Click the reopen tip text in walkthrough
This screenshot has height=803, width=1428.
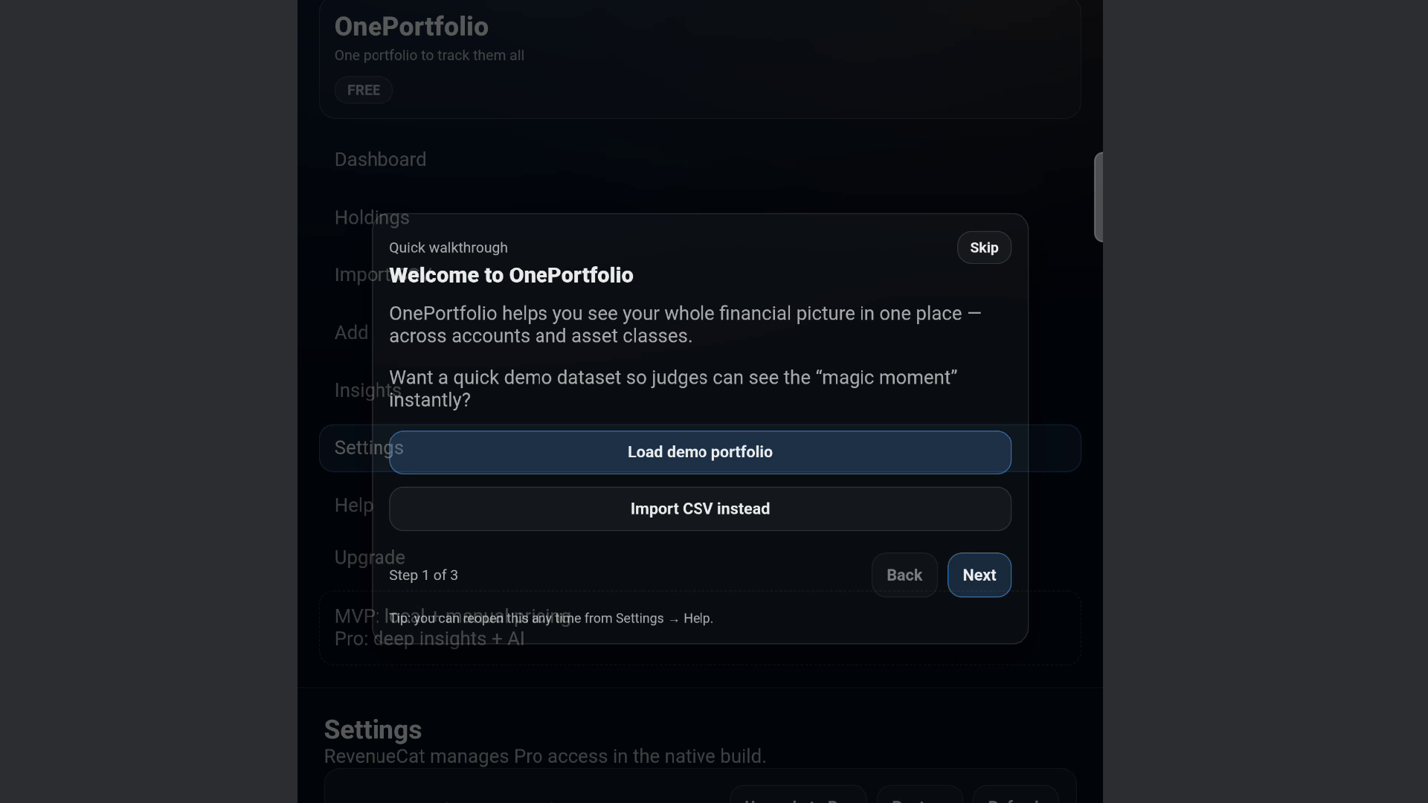point(550,619)
